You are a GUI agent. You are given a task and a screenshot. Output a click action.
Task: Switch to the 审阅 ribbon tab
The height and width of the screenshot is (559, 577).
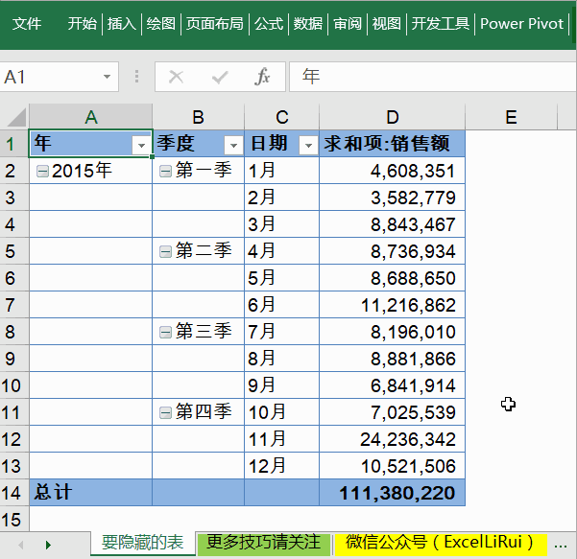point(348,24)
